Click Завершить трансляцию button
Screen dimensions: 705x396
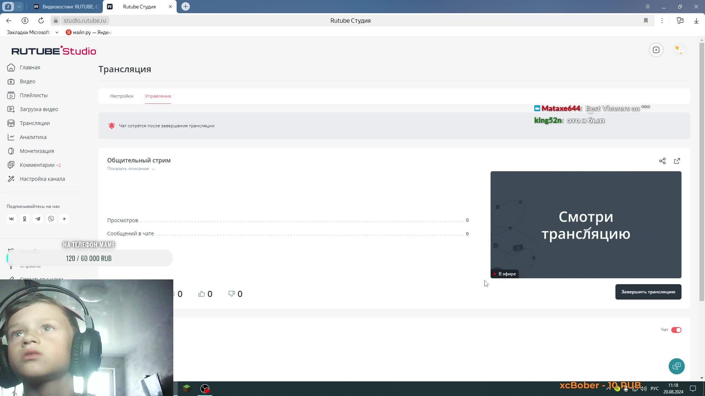point(648,292)
